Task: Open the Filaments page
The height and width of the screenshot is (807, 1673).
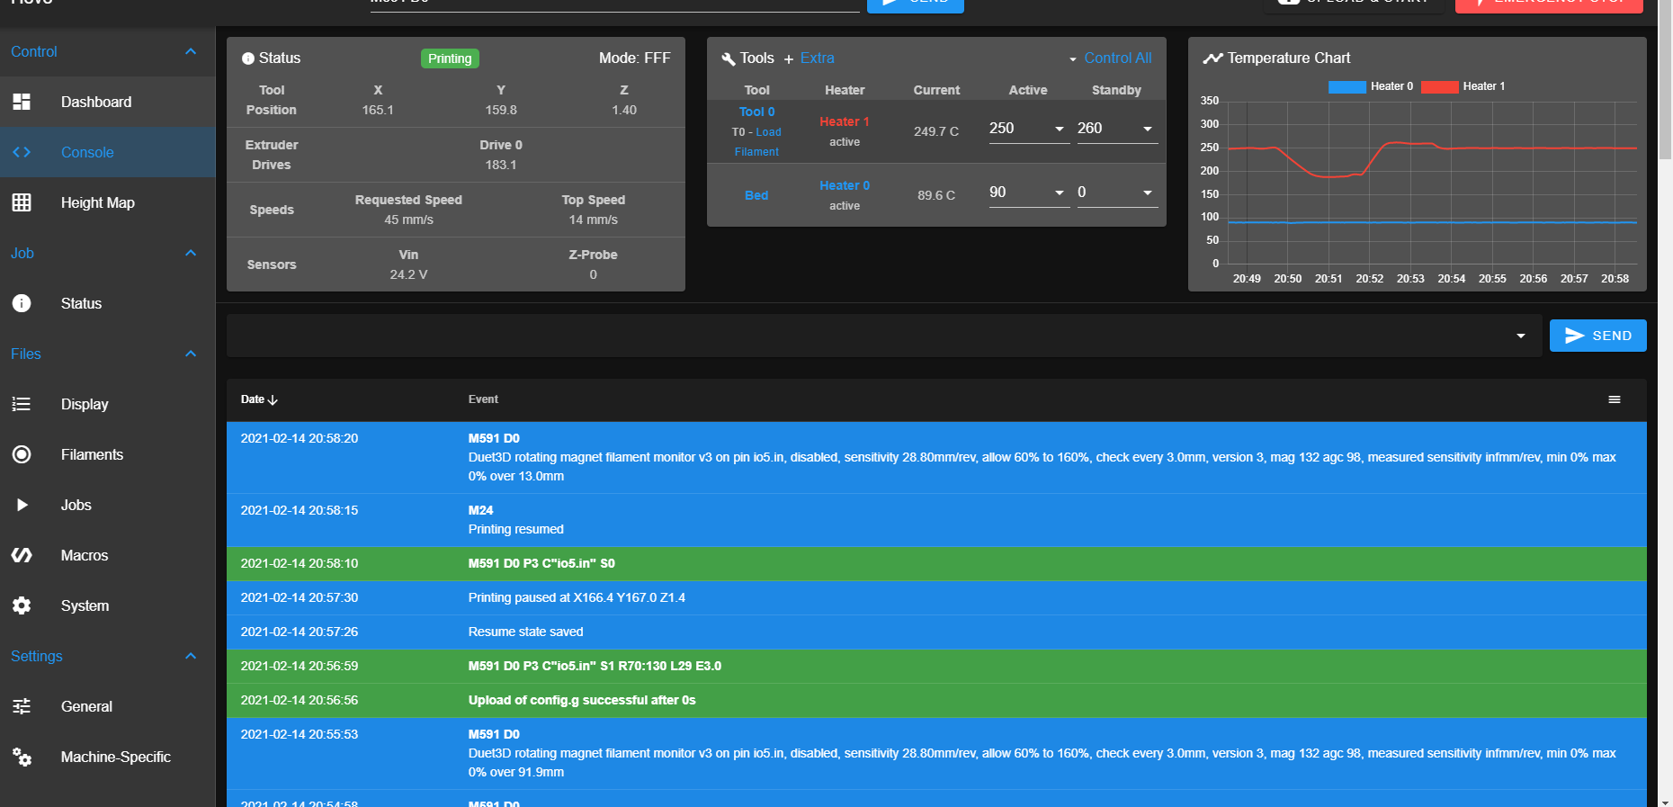Action: click(108, 454)
